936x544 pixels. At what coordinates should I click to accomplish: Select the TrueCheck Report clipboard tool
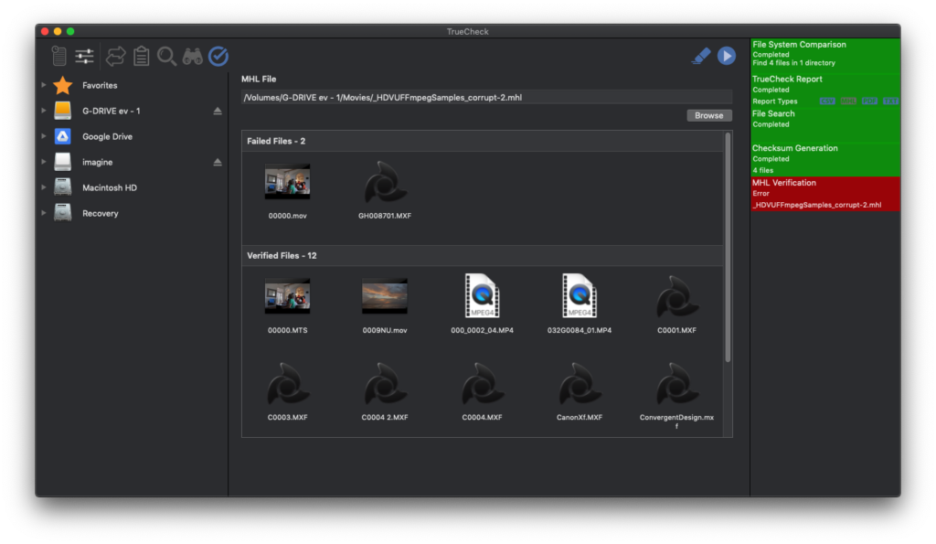click(141, 56)
